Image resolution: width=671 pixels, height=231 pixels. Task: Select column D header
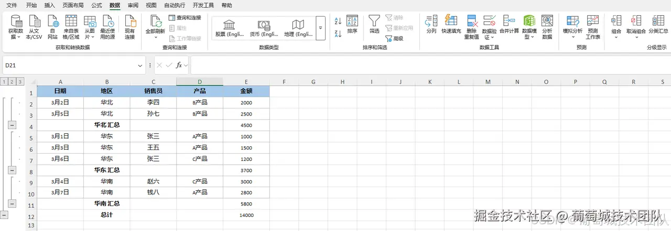200,82
